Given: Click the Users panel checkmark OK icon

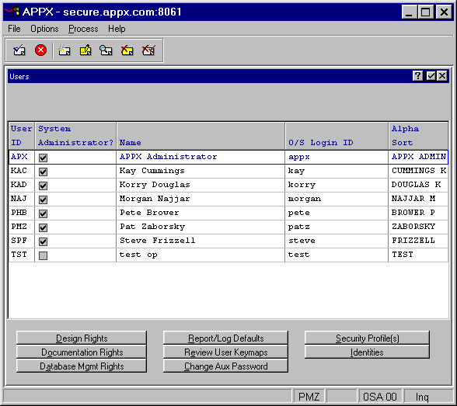Looking at the screenshot, I should pos(431,76).
